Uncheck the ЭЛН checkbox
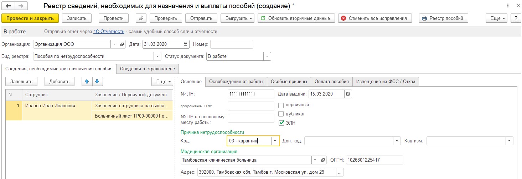Screen dimensions: 522x179 coord(281,123)
